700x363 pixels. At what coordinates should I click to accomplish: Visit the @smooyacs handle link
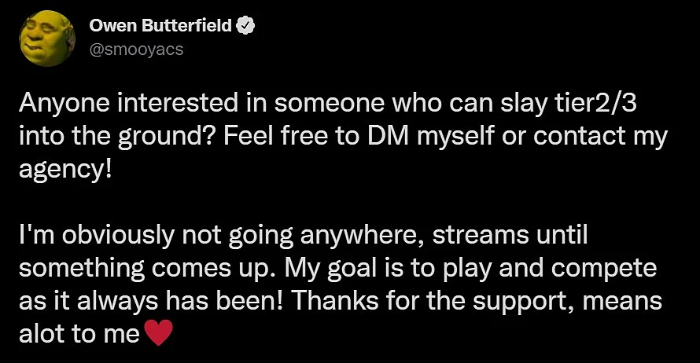tap(136, 49)
